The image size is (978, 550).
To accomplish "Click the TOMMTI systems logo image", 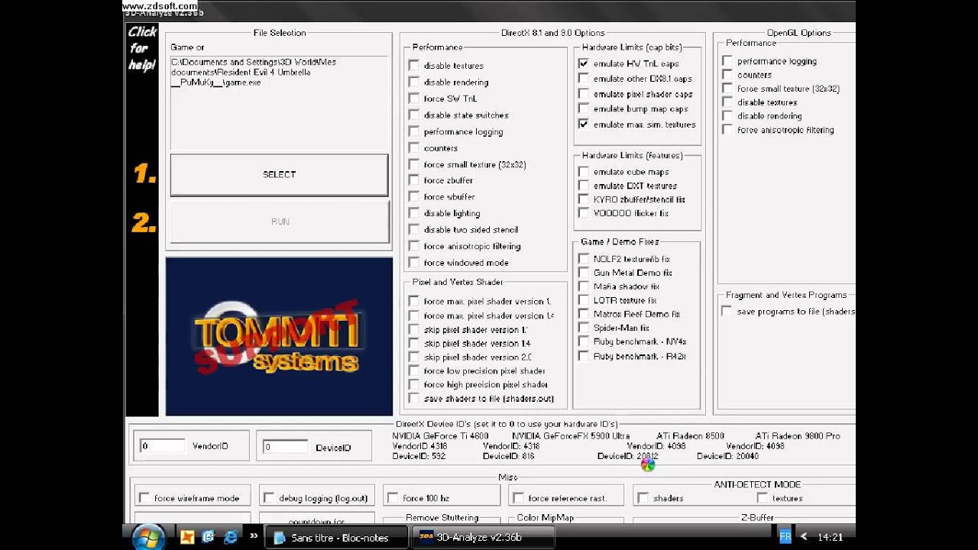I will [x=280, y=337].
